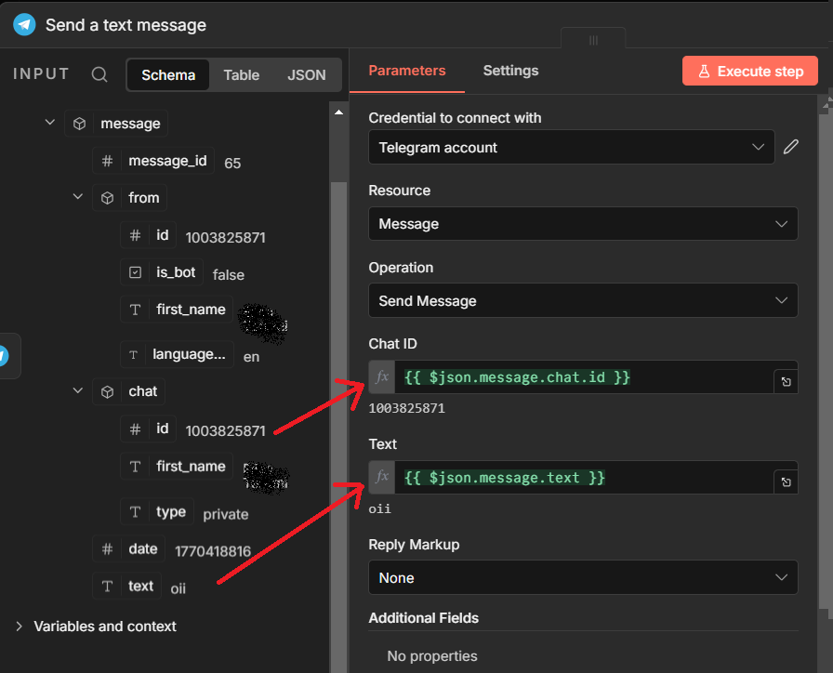Select the first_name field under from
Image resolution: width=833 pixels, height=673 pixels.
(x=177, y=310)
